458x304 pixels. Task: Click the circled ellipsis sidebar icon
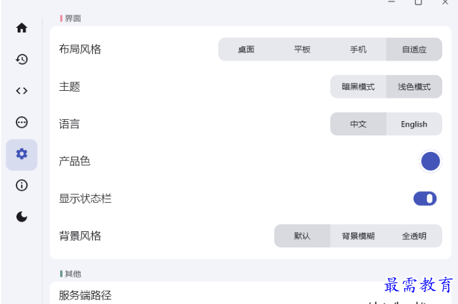coord(22,122)
